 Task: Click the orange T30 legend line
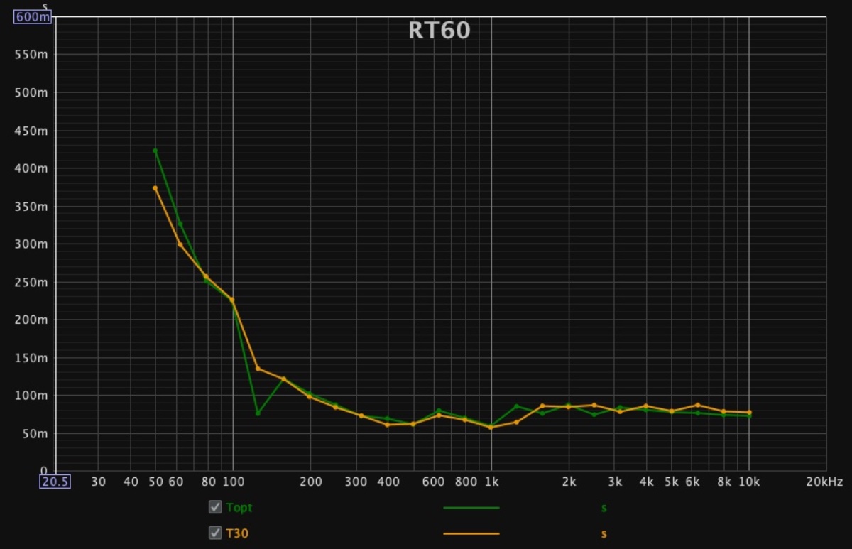[471, 533]
